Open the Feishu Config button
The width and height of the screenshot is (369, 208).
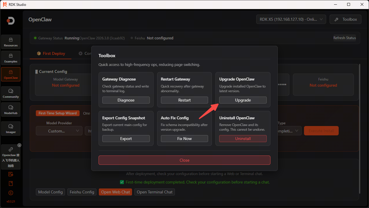pyautogui.click(x=82, y=192)
